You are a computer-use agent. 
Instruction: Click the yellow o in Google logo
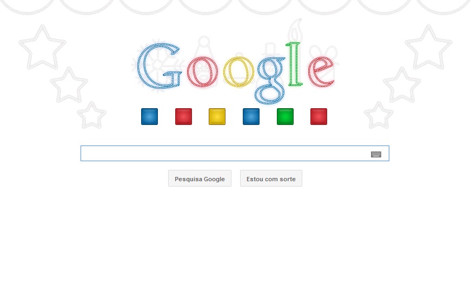click(x=238, y=72)
